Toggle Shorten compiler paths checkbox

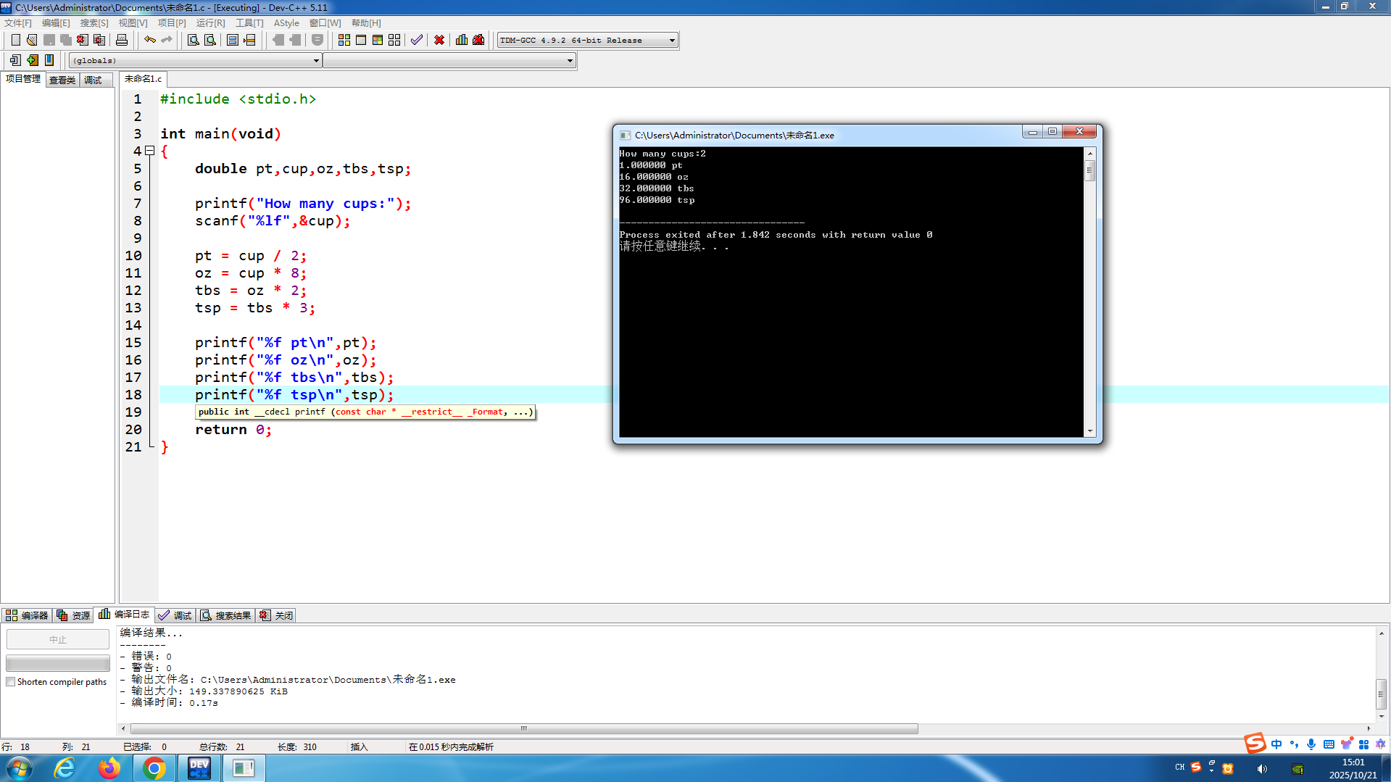pos(11,682)
